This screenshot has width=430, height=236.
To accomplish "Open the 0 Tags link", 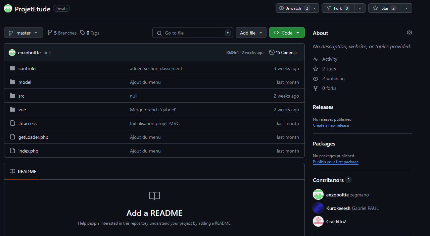I will pos(90,33).
